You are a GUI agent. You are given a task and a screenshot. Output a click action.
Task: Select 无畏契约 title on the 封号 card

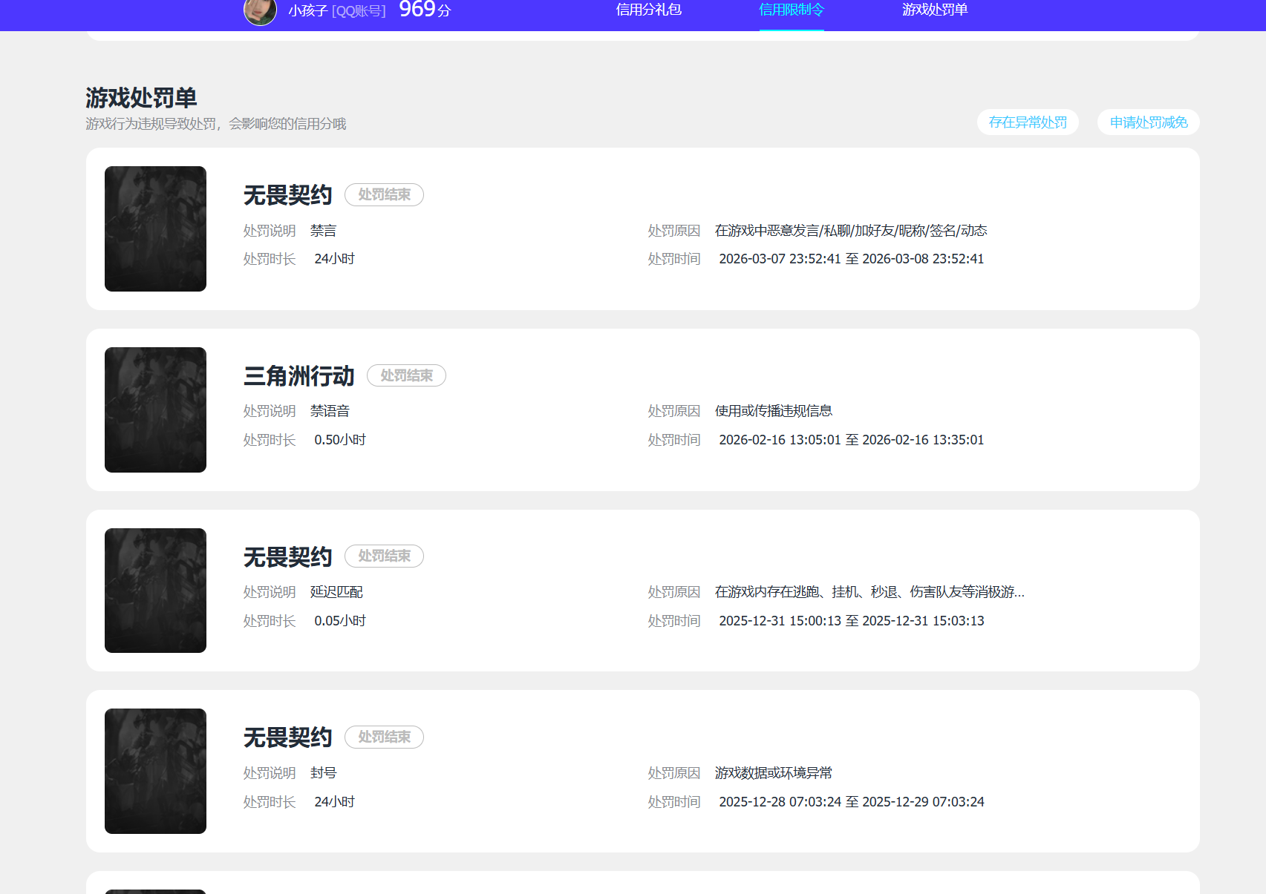coord(288,737)
